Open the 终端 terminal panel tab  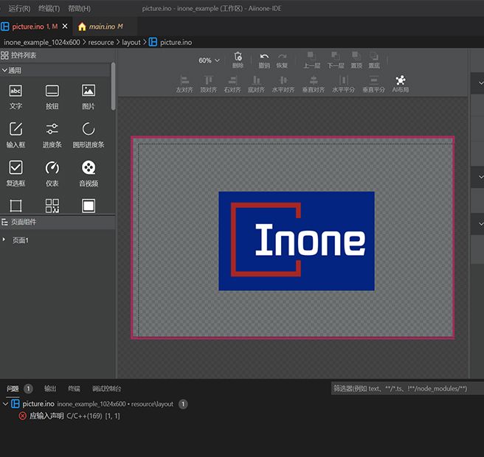[74, 388]
